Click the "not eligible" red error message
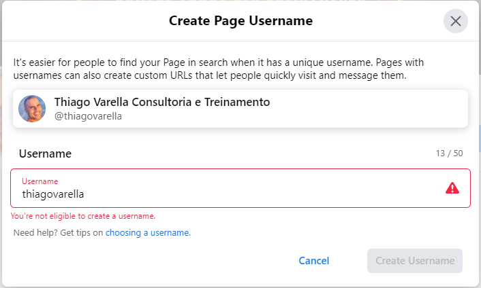Viewport: 481px width, 288px height. (83, 216)
